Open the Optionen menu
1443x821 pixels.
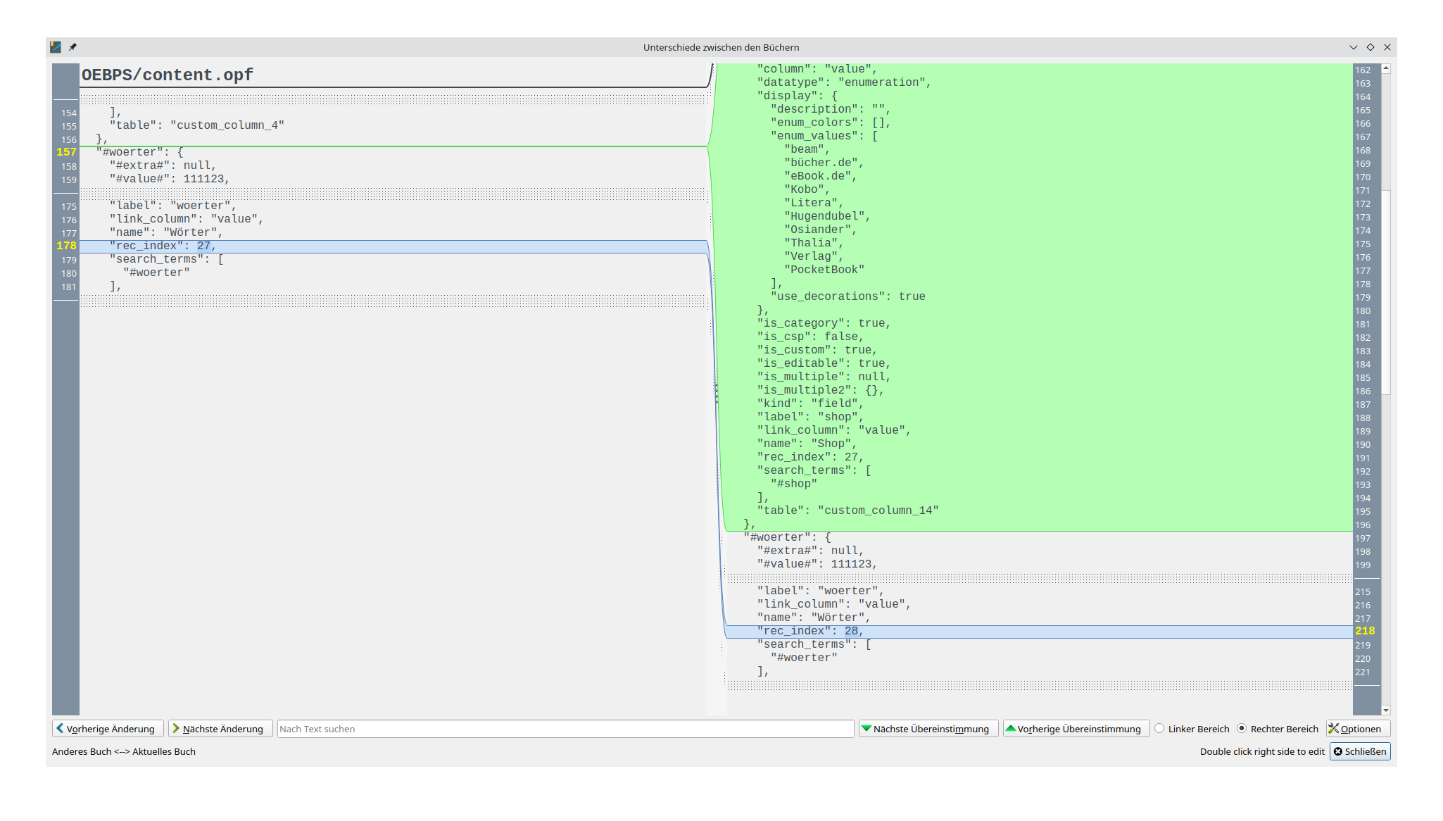pos(1358,729)
